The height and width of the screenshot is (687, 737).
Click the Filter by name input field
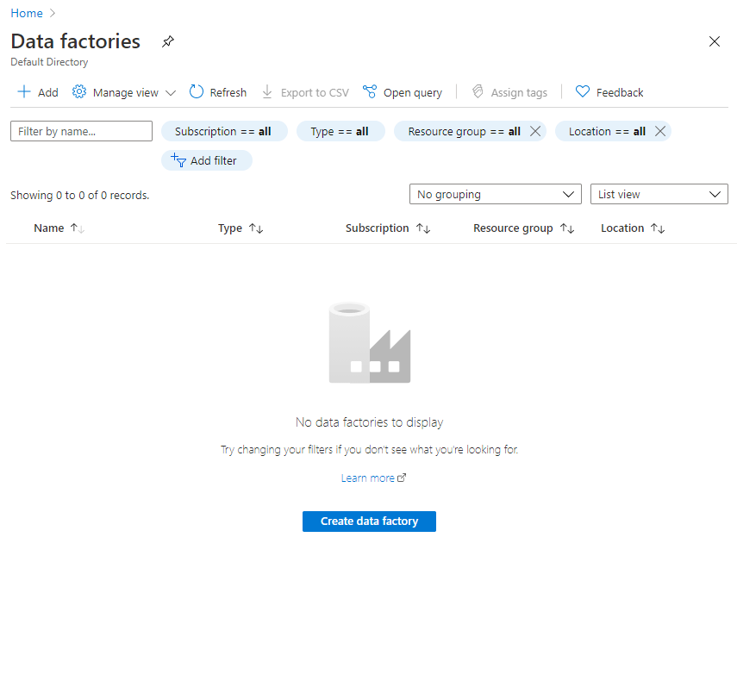pyautogui.click(x=81, y=131)
